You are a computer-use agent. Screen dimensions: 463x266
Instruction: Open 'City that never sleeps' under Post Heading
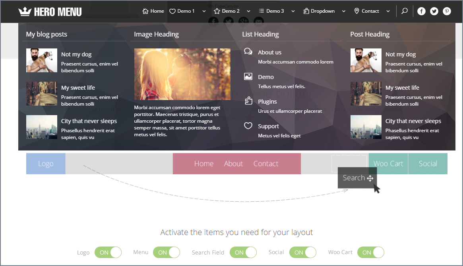[413, 121]
